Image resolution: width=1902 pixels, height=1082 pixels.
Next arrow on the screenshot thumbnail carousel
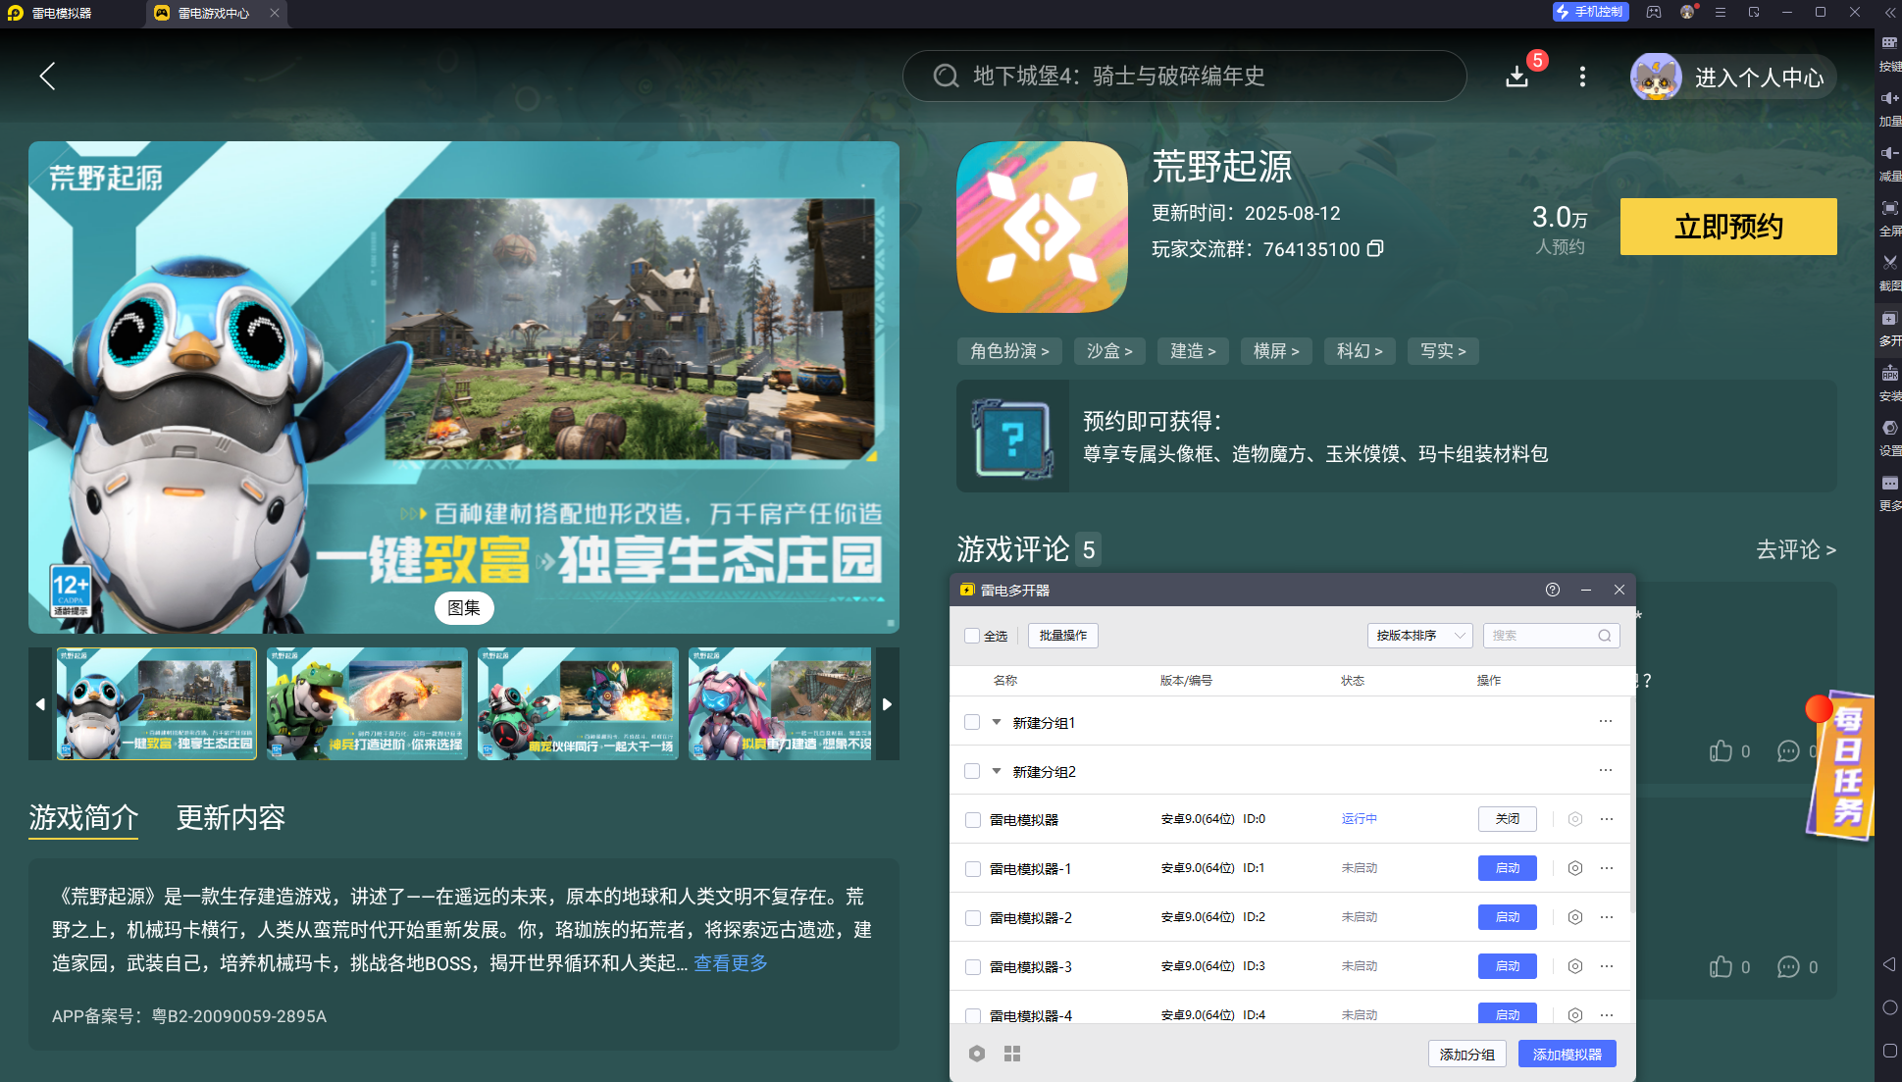[887, 704]
